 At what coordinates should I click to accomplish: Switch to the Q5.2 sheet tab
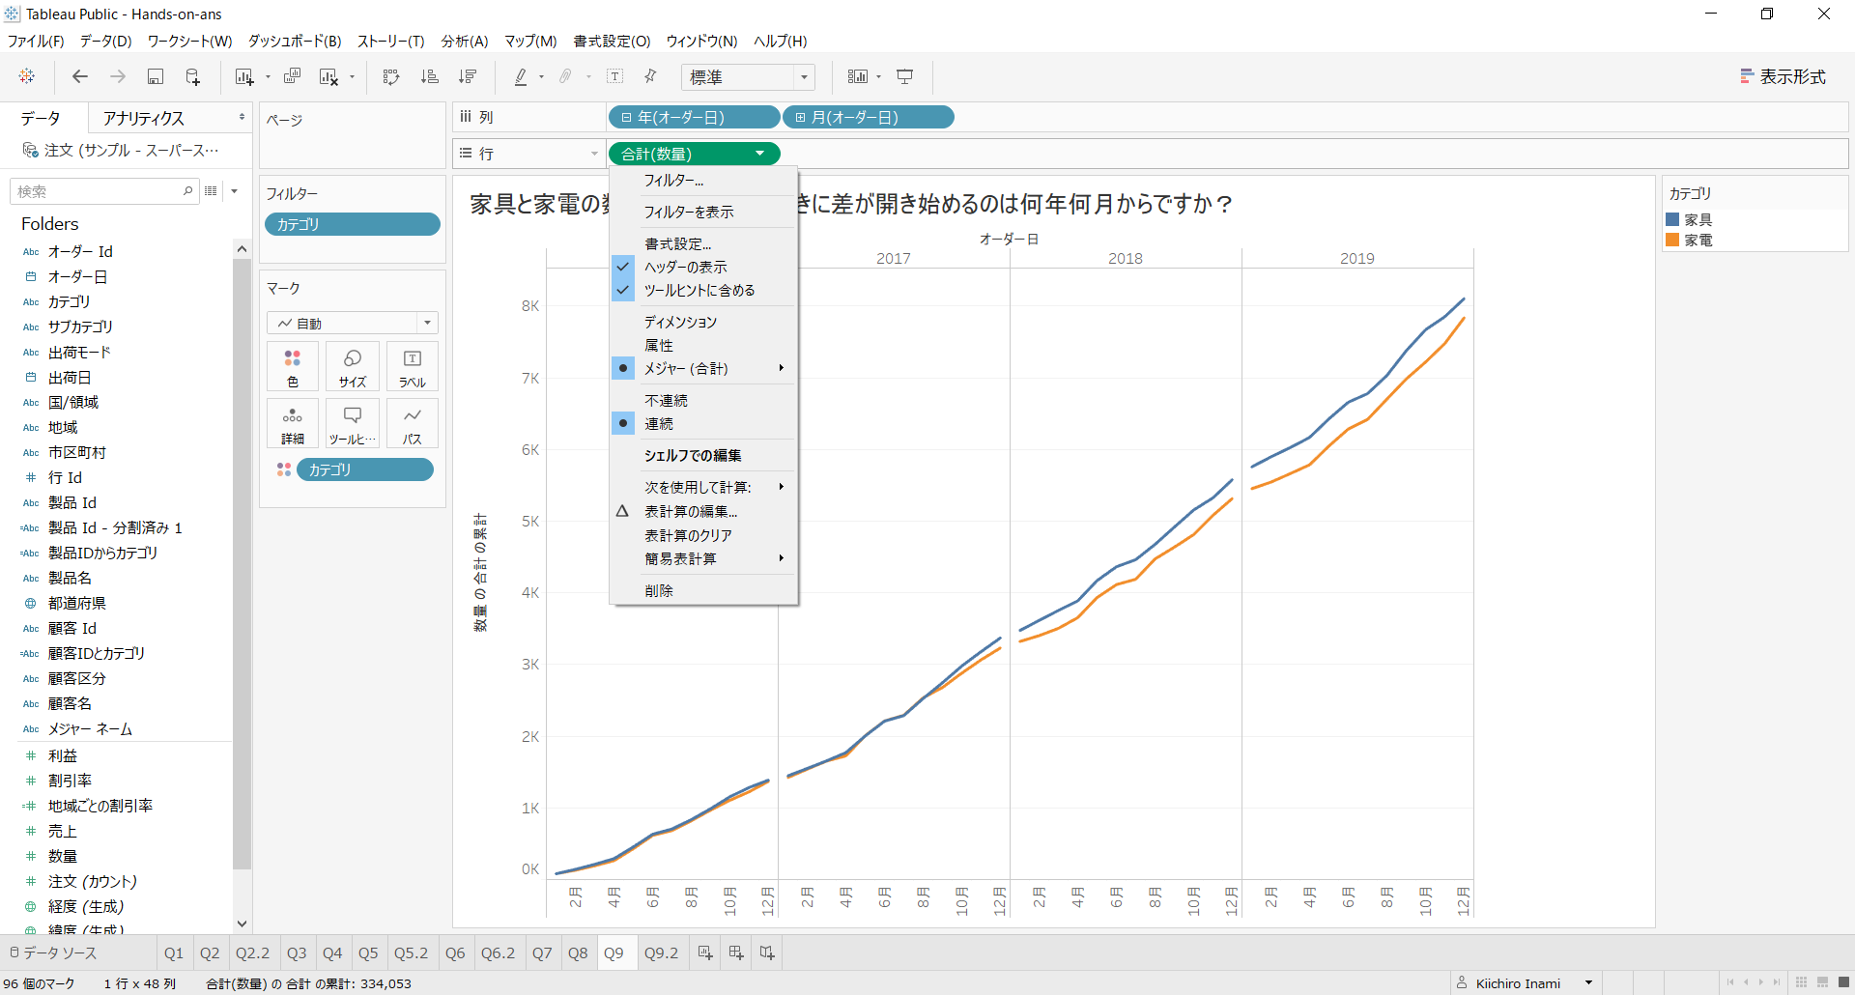click(411, 952)
